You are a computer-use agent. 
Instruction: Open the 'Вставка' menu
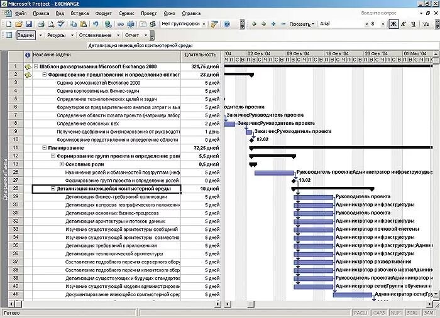(80, 13)
